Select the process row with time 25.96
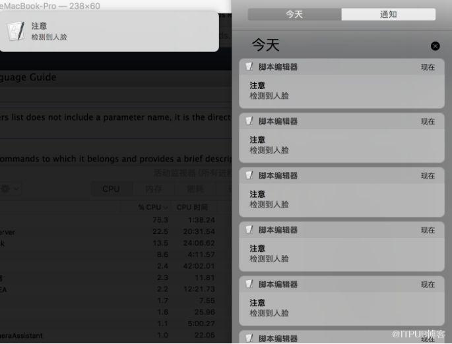Image resolution: width=452 pixels, height=344 pixels. 115,312
